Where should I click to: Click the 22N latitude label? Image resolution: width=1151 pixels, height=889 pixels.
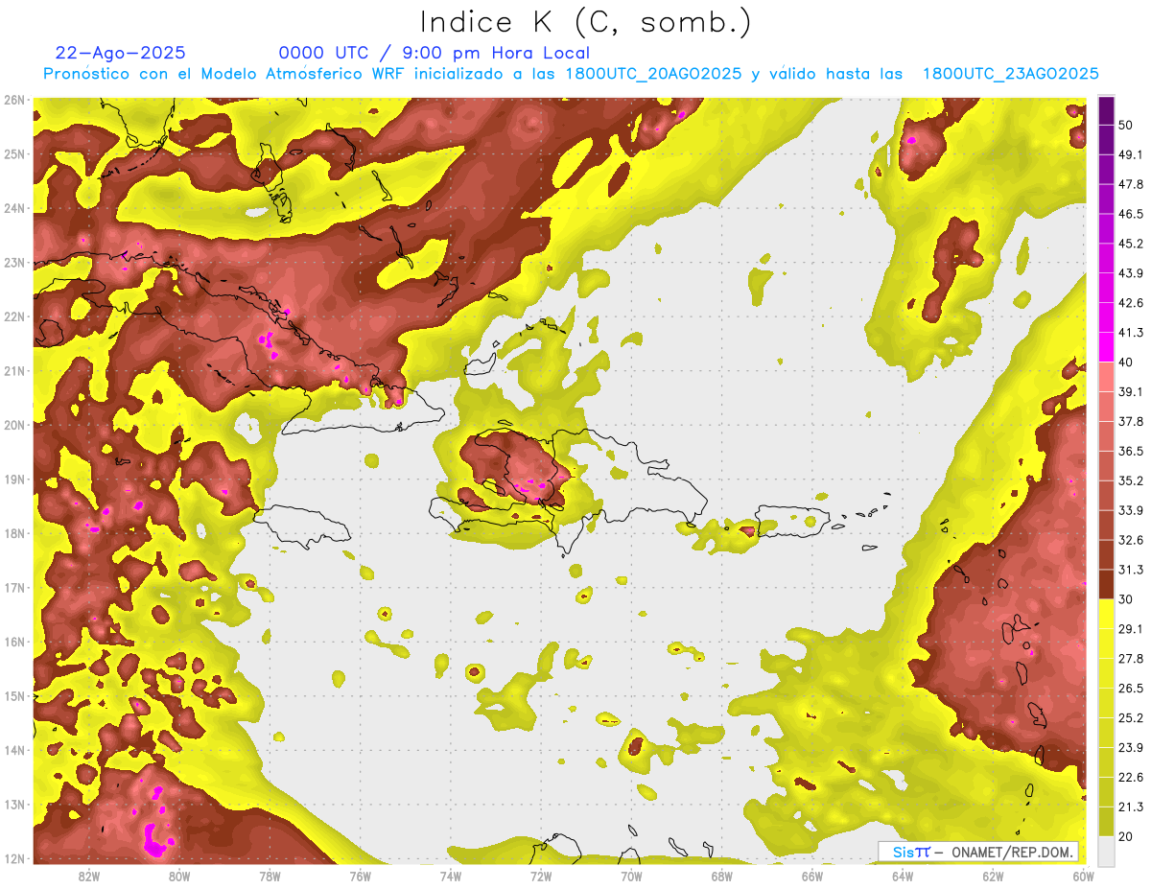click(14, 316)
